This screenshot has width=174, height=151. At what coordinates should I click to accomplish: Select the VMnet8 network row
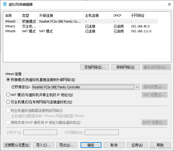[x=81, y=31]
